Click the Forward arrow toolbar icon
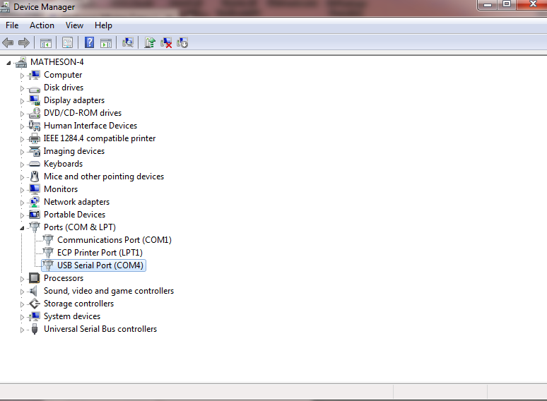The image size is (547, 401). tap(24, 43)
